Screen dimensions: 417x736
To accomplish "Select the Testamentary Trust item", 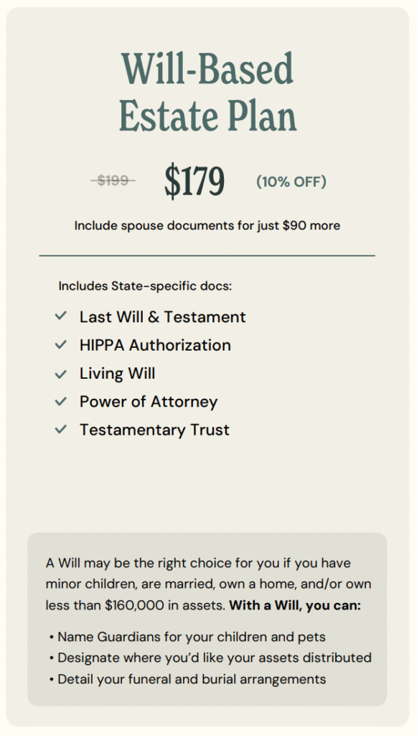I will coord(154,430).
